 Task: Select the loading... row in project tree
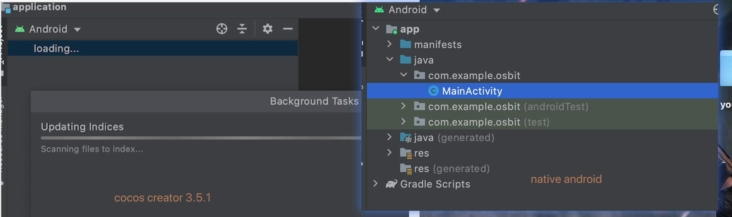tap(56, 48)
